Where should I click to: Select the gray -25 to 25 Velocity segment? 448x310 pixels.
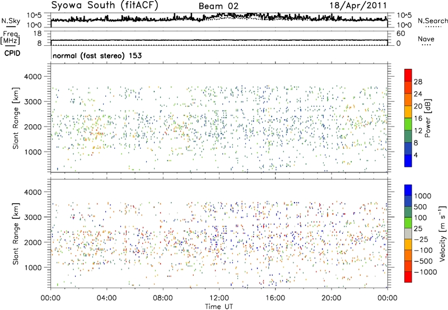tap(408, 233)
